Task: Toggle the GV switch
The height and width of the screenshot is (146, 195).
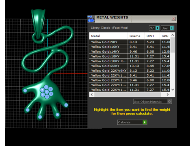Action: [154, 28]
